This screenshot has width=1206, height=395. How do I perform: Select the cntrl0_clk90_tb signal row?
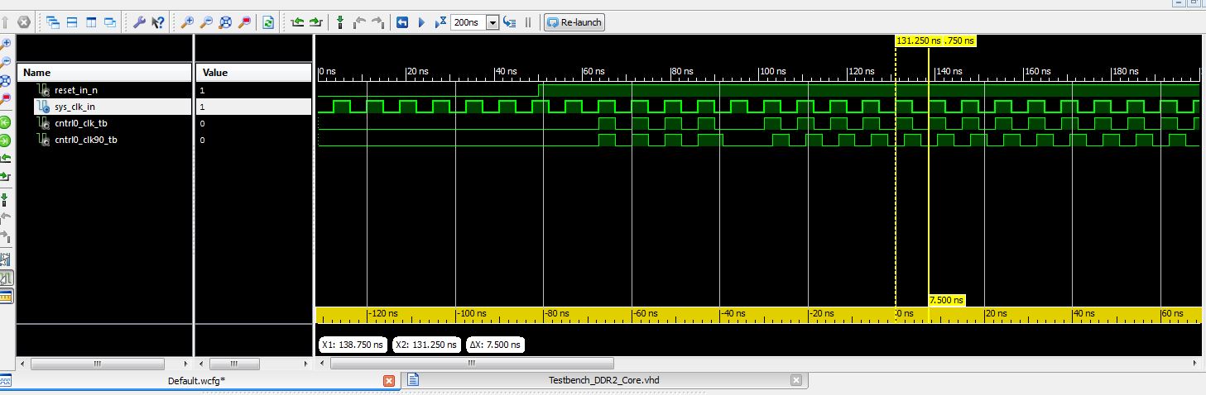coord(104,140)
